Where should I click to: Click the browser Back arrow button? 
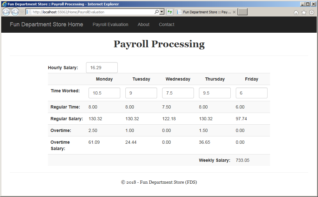(6, 12)
